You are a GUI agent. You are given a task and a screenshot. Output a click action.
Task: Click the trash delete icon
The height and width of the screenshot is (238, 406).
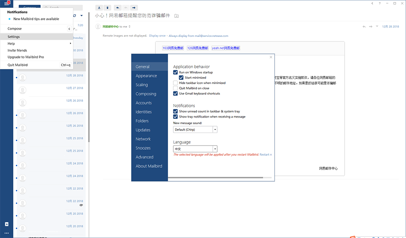[x=107, y=8]
